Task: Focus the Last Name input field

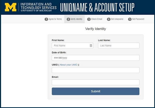Action: pos(119,45)
